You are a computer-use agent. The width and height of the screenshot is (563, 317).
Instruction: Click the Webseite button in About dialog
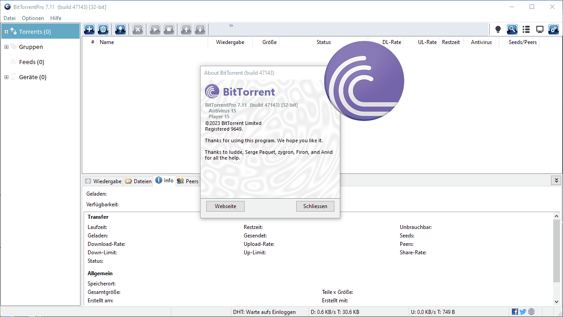point(225,206)
